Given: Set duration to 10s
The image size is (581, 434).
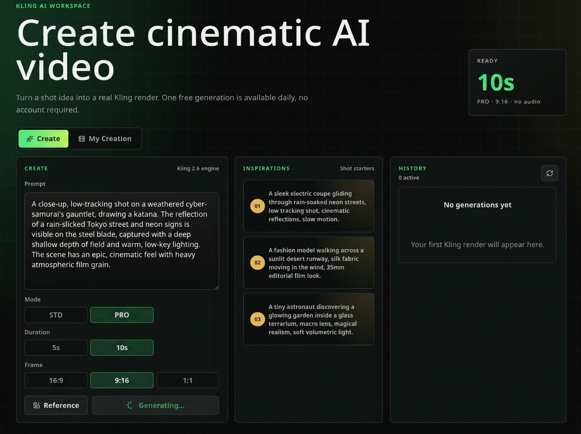Looking at the screenshot, I should [122, 348].
